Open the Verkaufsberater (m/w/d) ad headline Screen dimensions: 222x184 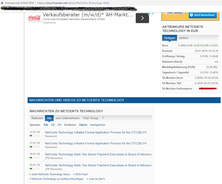88,15
